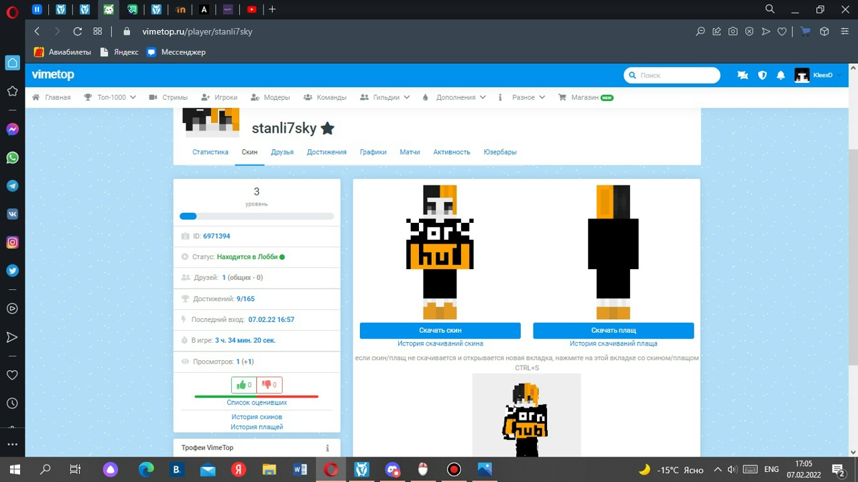
Task: Switch to the Достижения tab
Action: pyautogui.click(x=326, y=152)
